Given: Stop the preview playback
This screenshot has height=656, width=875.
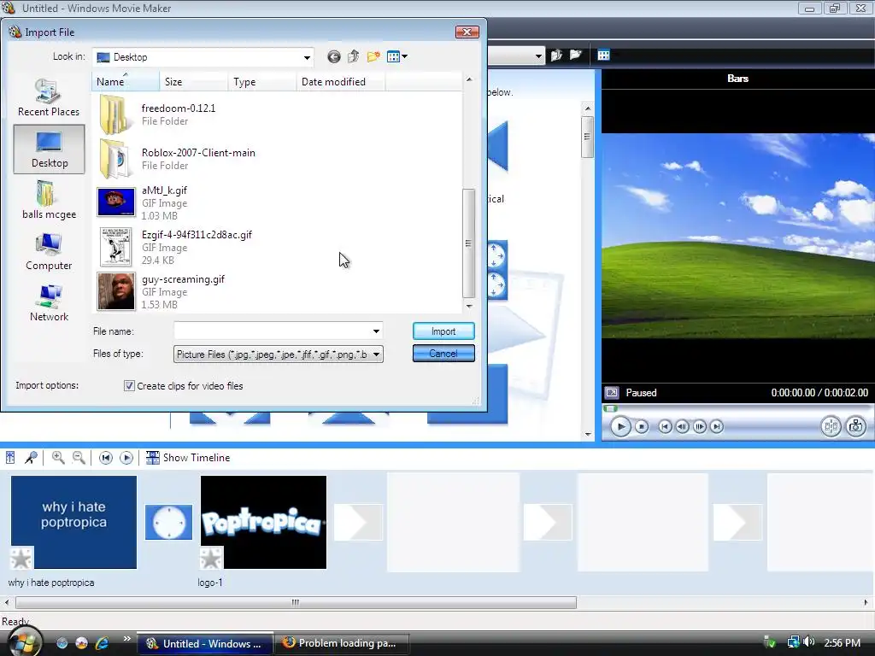Looking at the screenshot, I should coord(642,427).
